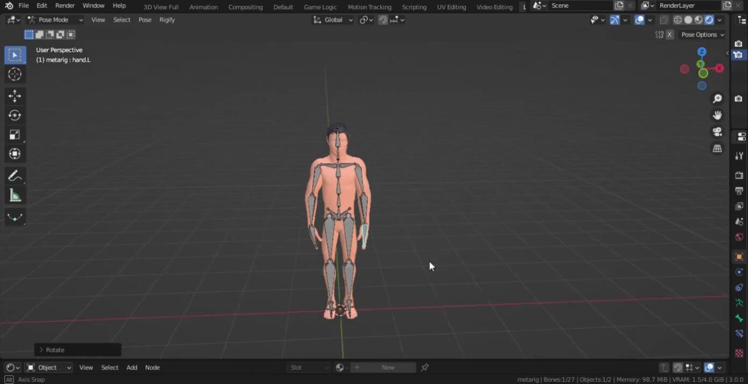Switch to orthographic grid view icon

tap(717, 148)
